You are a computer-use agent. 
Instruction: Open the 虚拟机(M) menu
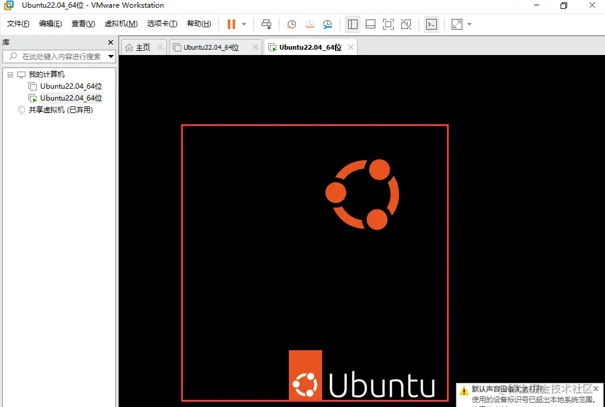click(121, 24)
